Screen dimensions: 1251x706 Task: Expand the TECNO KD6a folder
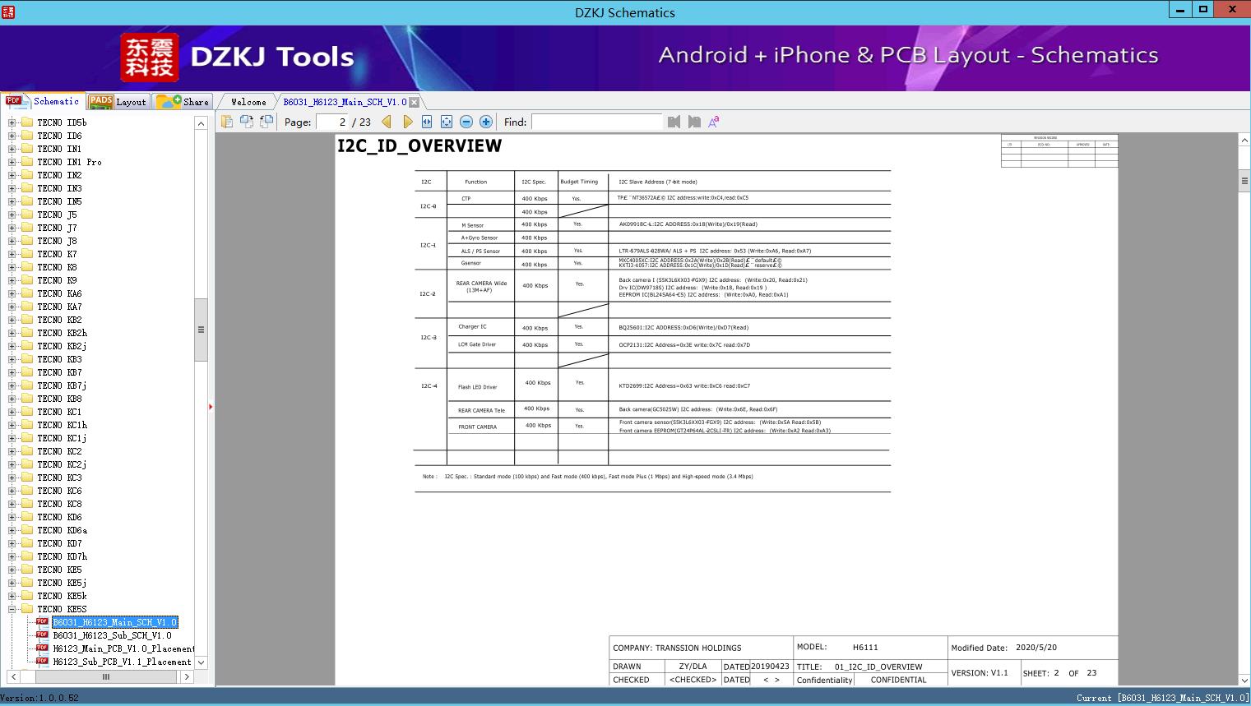tap(12, 530)
